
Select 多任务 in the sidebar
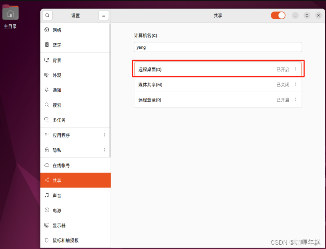click(75, 120)
